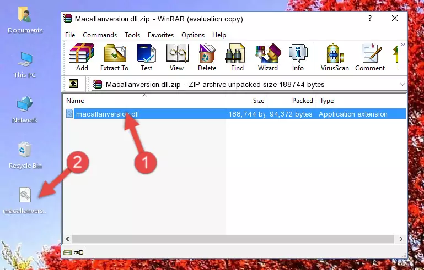424x270 pixels.
Task: Open the Commands menu
Action: pos(100,35)
